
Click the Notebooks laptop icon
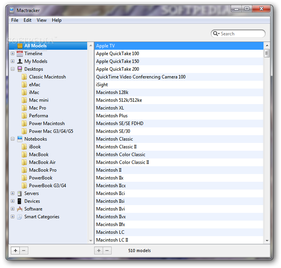(20, 139)
